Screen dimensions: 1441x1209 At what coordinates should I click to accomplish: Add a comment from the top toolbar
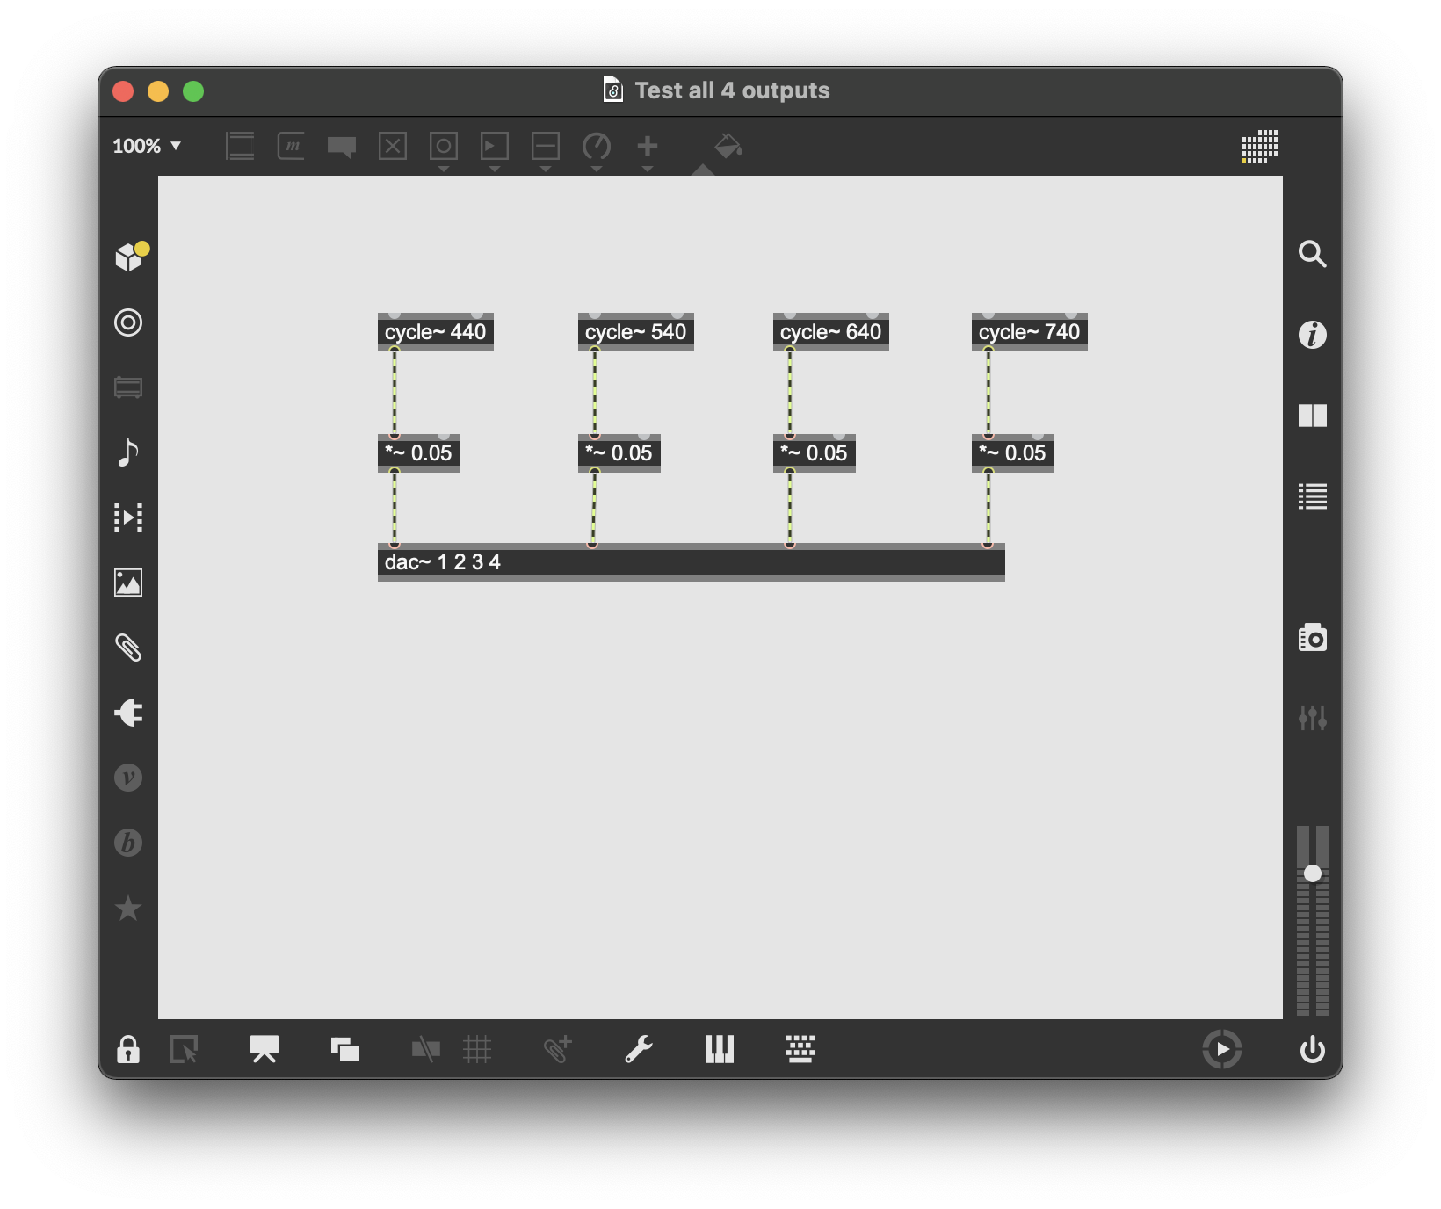coord(342,146)
